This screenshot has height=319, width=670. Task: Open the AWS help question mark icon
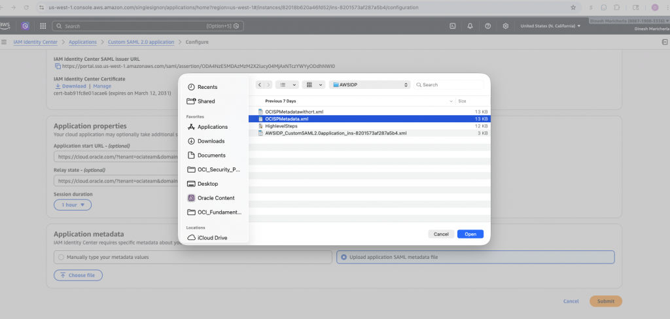(x=487, y=26)
